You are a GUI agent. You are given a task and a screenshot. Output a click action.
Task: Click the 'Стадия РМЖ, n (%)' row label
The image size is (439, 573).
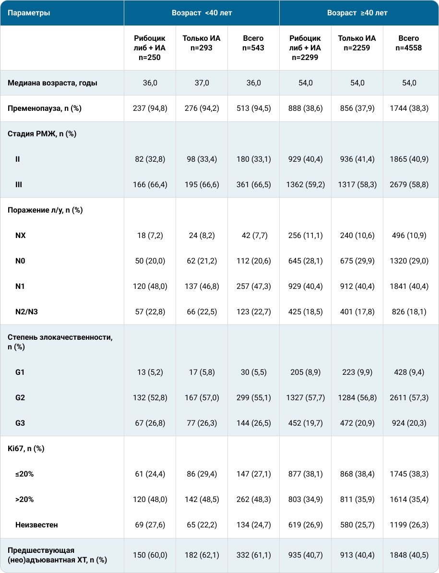42,134
